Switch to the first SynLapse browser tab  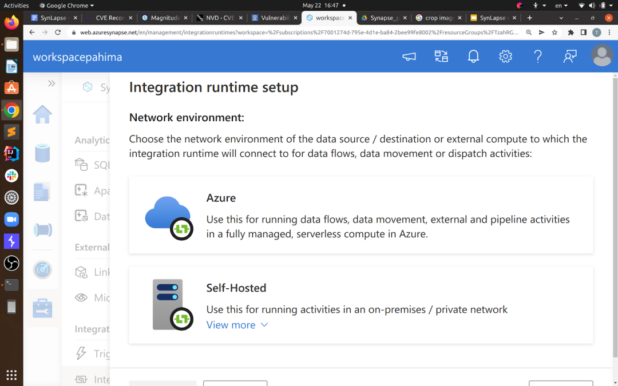[x=54, y=18]
